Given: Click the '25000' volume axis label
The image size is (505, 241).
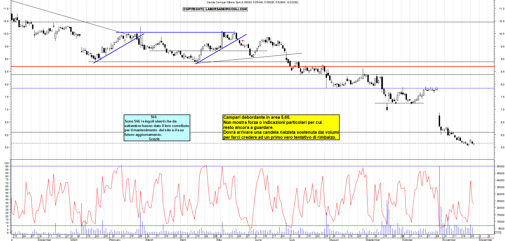Looking at the screenshot, I should tap(500, 201).
